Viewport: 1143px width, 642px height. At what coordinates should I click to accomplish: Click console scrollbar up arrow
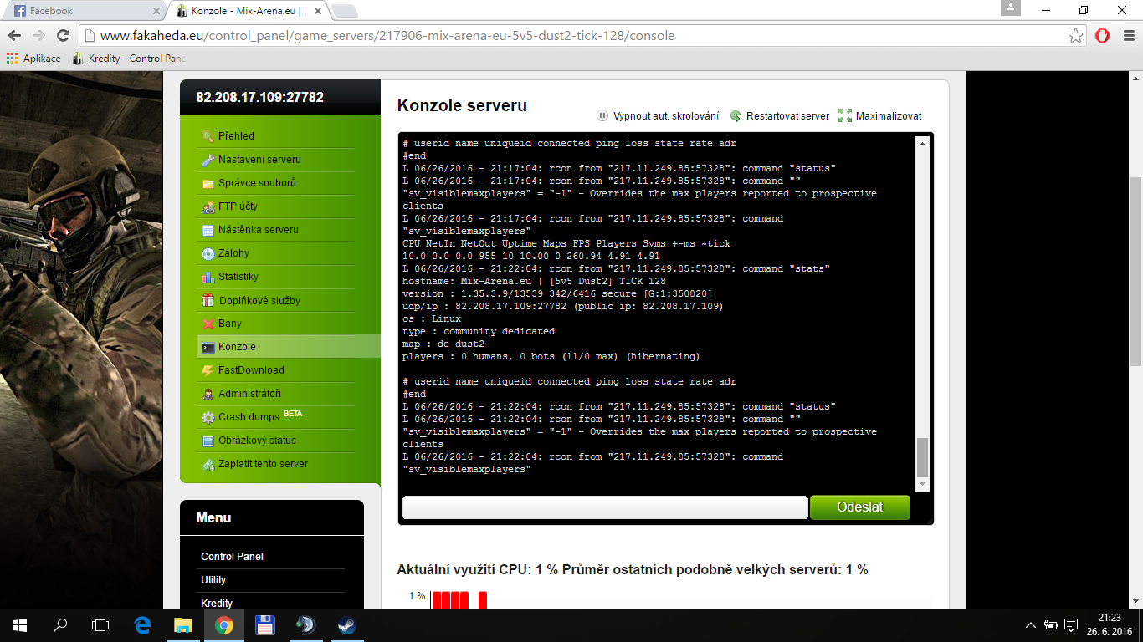[x=923, y=144]
